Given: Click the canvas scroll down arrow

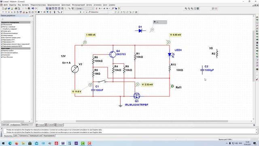Looking at the screenshot, I should [x=254, y=119].
